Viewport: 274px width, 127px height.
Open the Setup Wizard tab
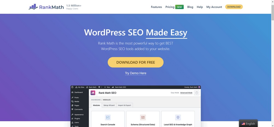[109, 105]
